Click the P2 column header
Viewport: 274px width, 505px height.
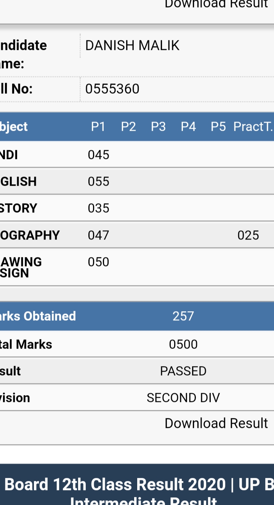click(x=128, y=127)
